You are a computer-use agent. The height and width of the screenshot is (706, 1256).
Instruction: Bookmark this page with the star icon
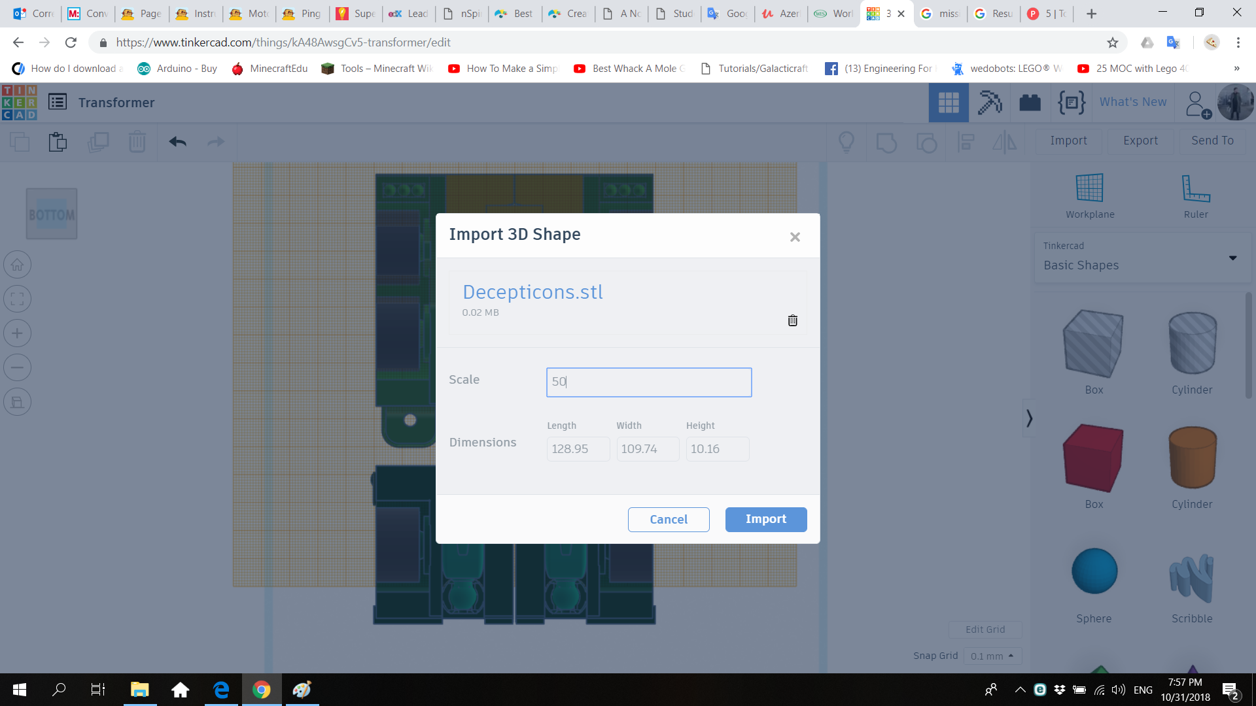pyautogui.click(x=1112, y=42)
